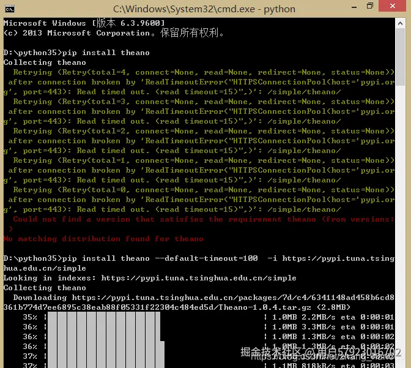The height and width of the screenshot is (368, 411).
Task: Click '2.2MB/s eta 0:00:01' status
Action: (x=348, y=317)
